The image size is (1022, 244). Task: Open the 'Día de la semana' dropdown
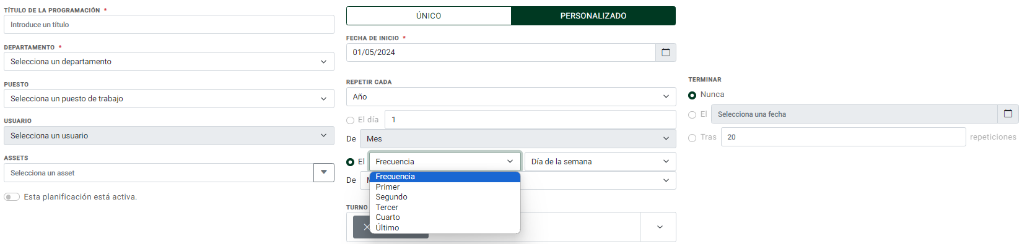pyautogui.click(x=600, y=162)
